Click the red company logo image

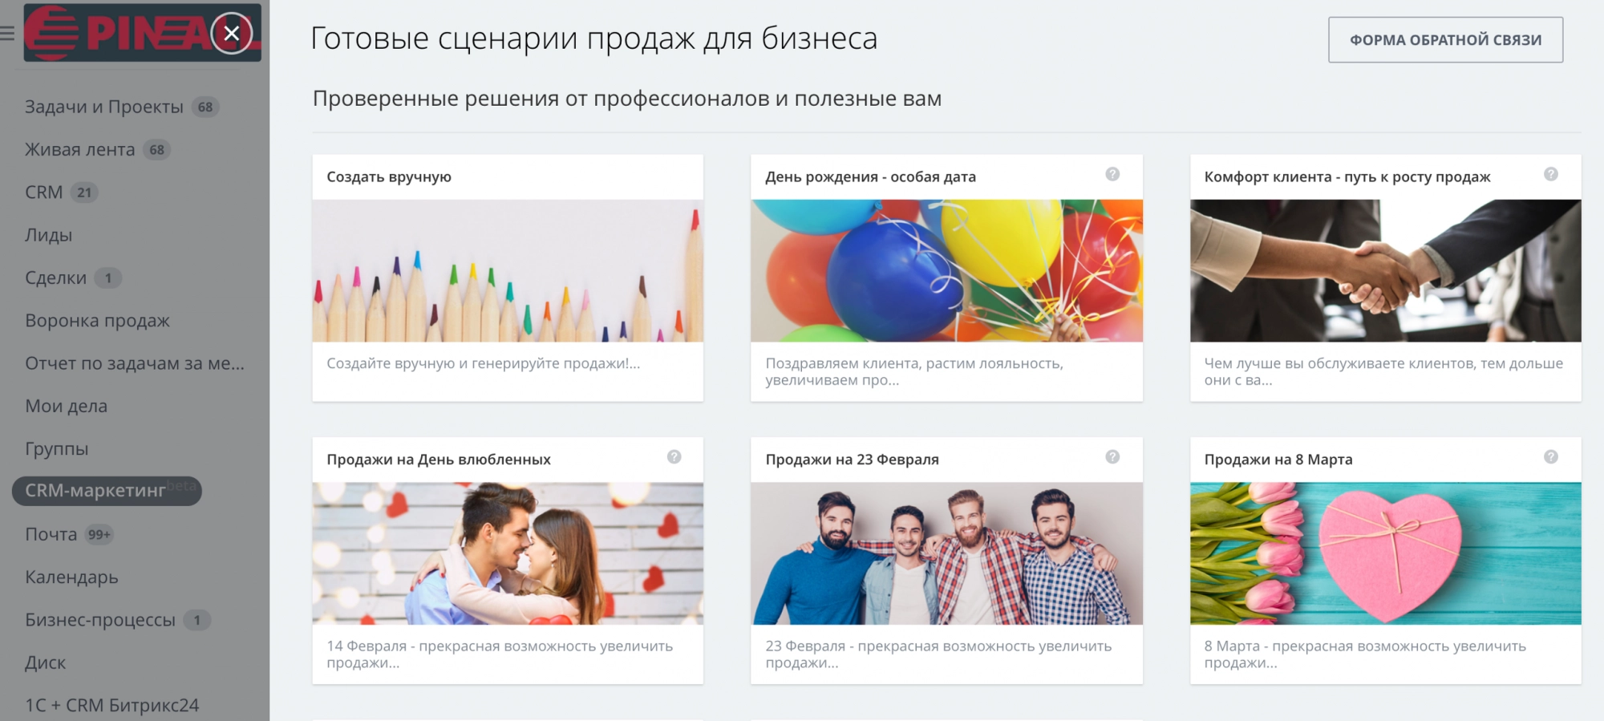pos(142,33)
